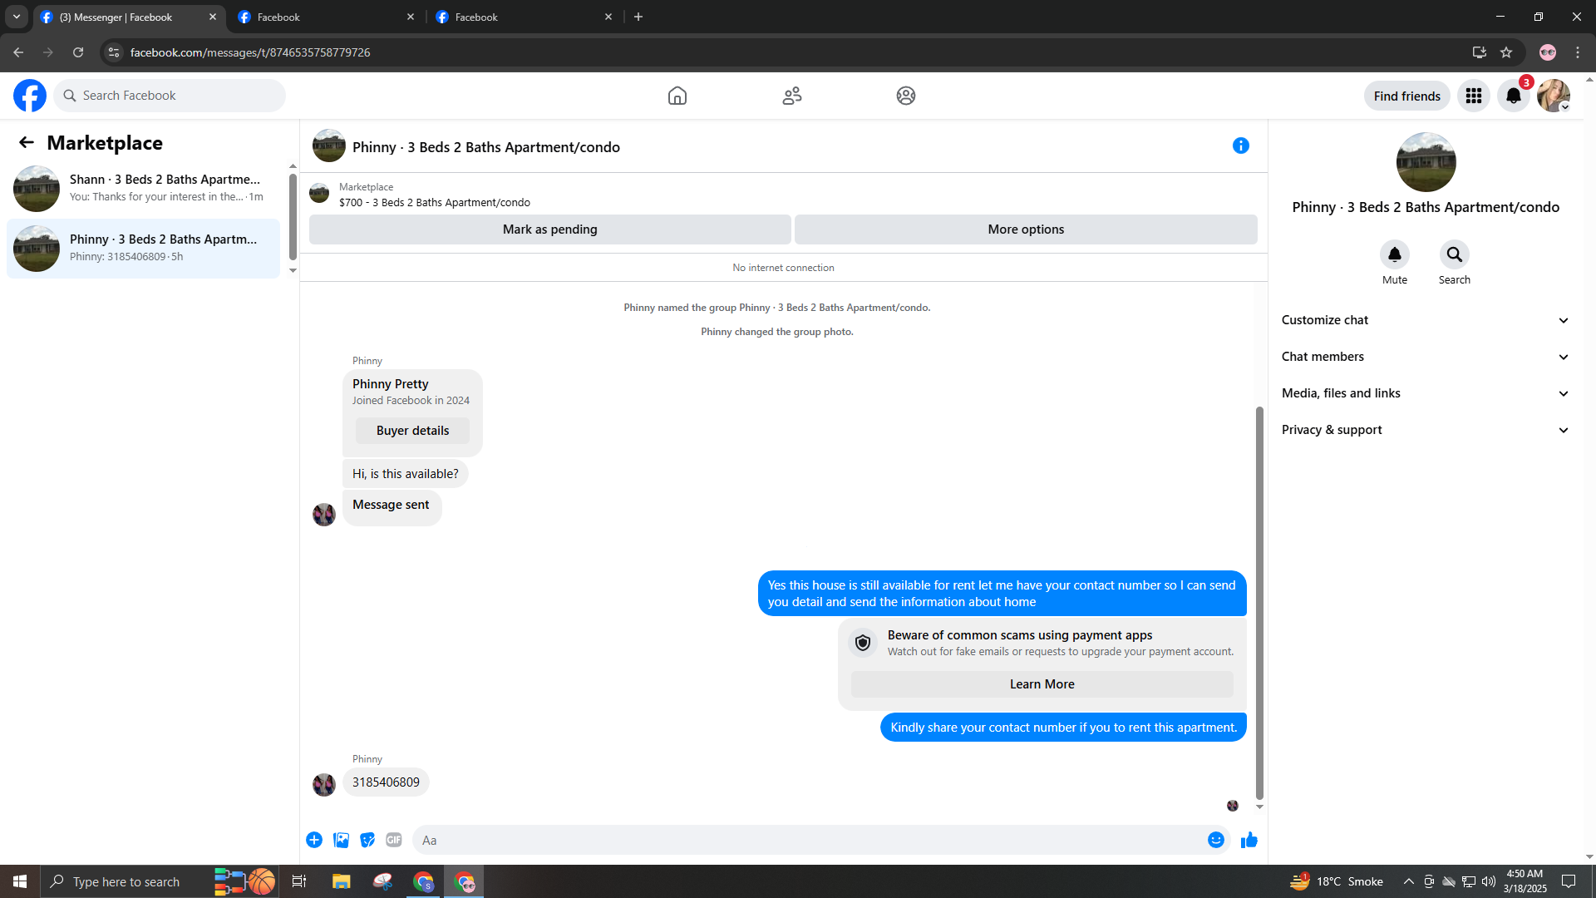Screen dimensions: 1596x898
Task: Open the Friends icon in top navigation
Action: click(x=791, y=96)
